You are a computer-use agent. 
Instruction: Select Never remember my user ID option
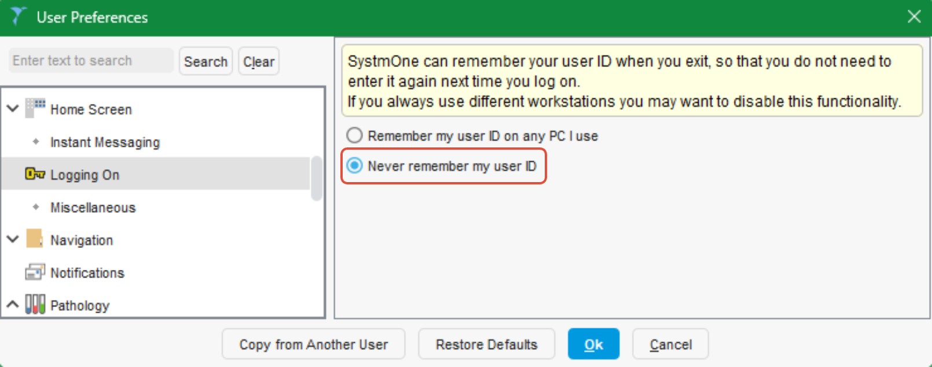tap(354, 166)
